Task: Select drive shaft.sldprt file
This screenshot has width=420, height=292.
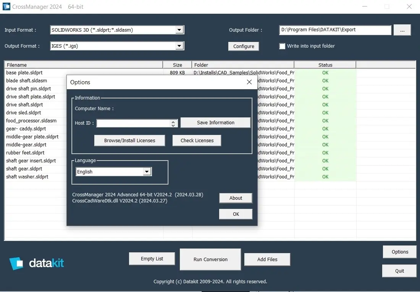Action: pyautogui.click(x=24, y=104)
